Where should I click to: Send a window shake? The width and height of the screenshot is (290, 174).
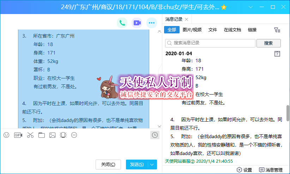(63, 135)
